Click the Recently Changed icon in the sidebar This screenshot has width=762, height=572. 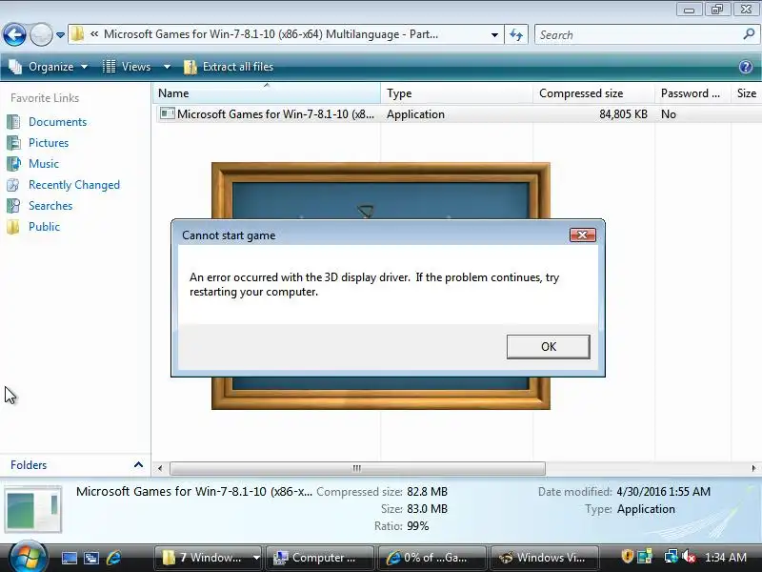13,185
